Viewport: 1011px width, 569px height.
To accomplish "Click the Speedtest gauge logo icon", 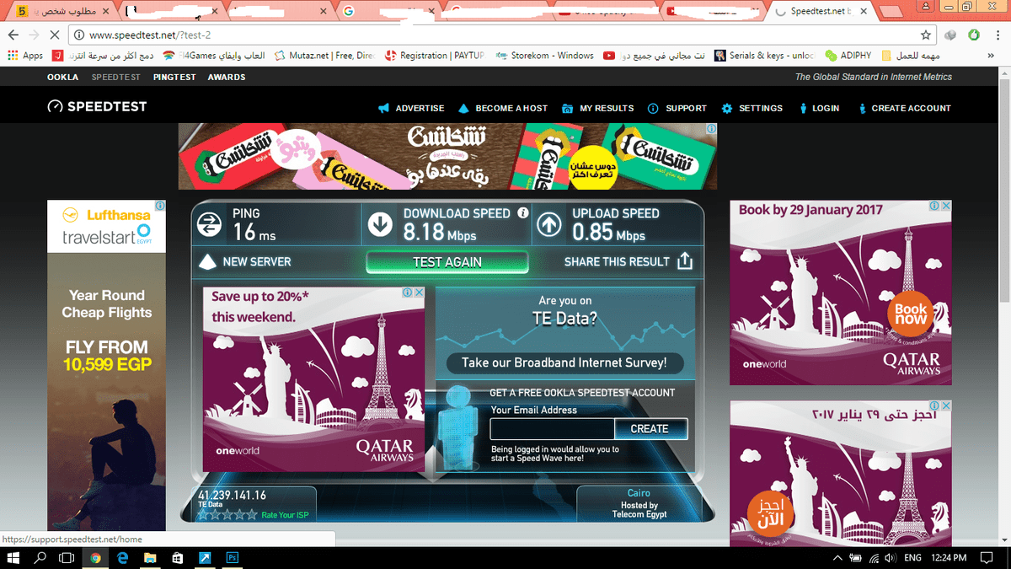I will (55, 107).
